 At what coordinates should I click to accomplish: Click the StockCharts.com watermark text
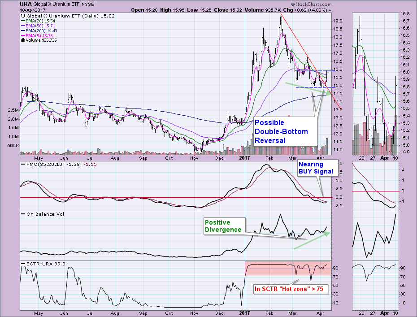coord(311,4)
